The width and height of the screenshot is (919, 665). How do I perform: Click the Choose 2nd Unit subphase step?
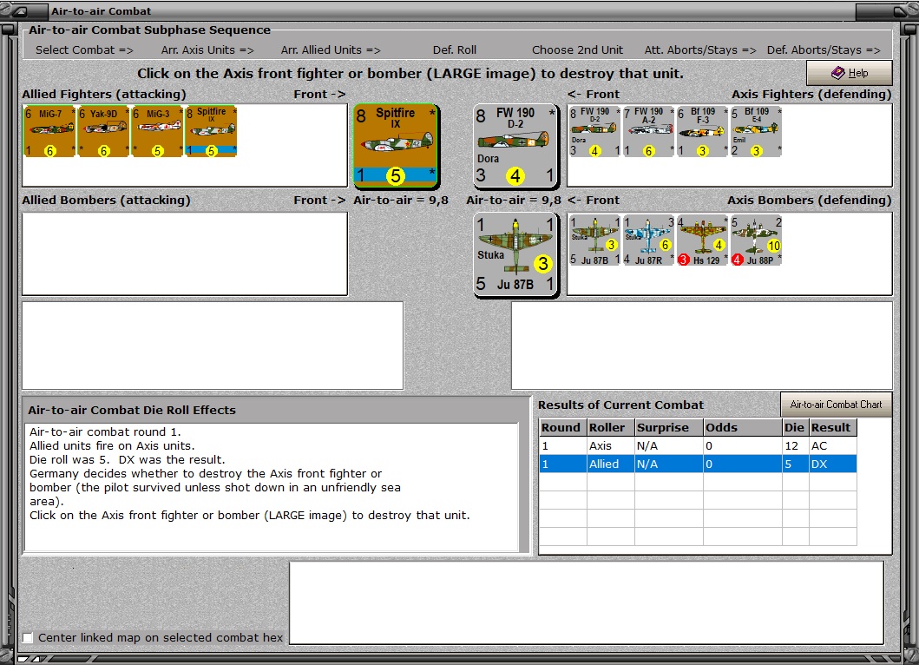[x=577, y=49]
